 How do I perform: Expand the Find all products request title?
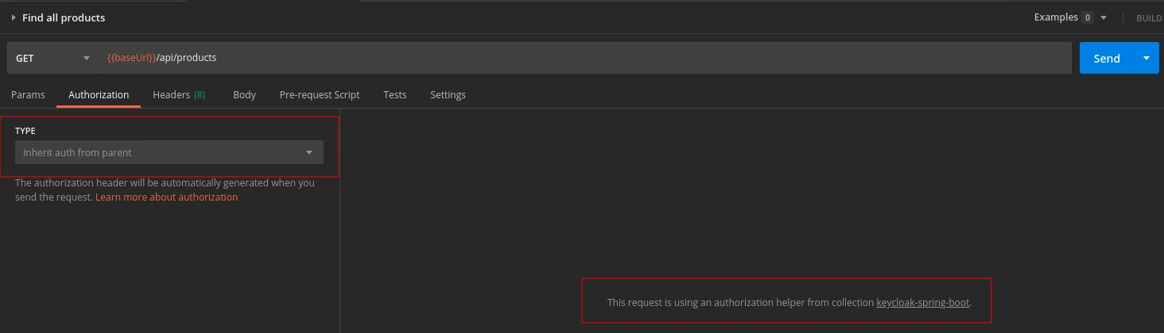pyautogui.click(x=14, y=17)
